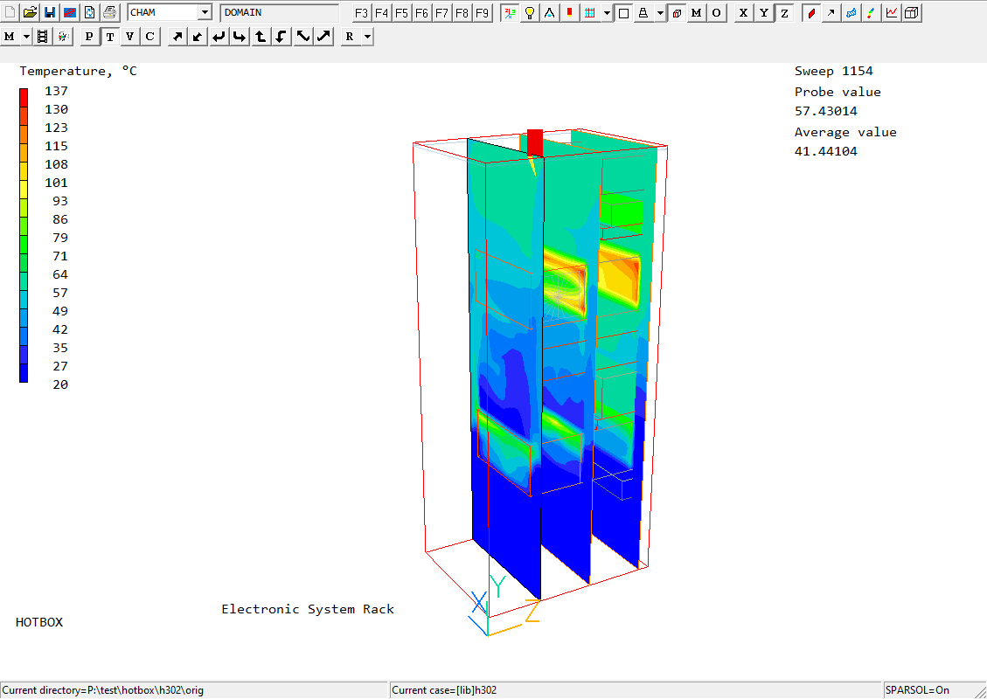Expand the dropdown arrow beside the R button
987x699 pixels.
coord(366,36)
